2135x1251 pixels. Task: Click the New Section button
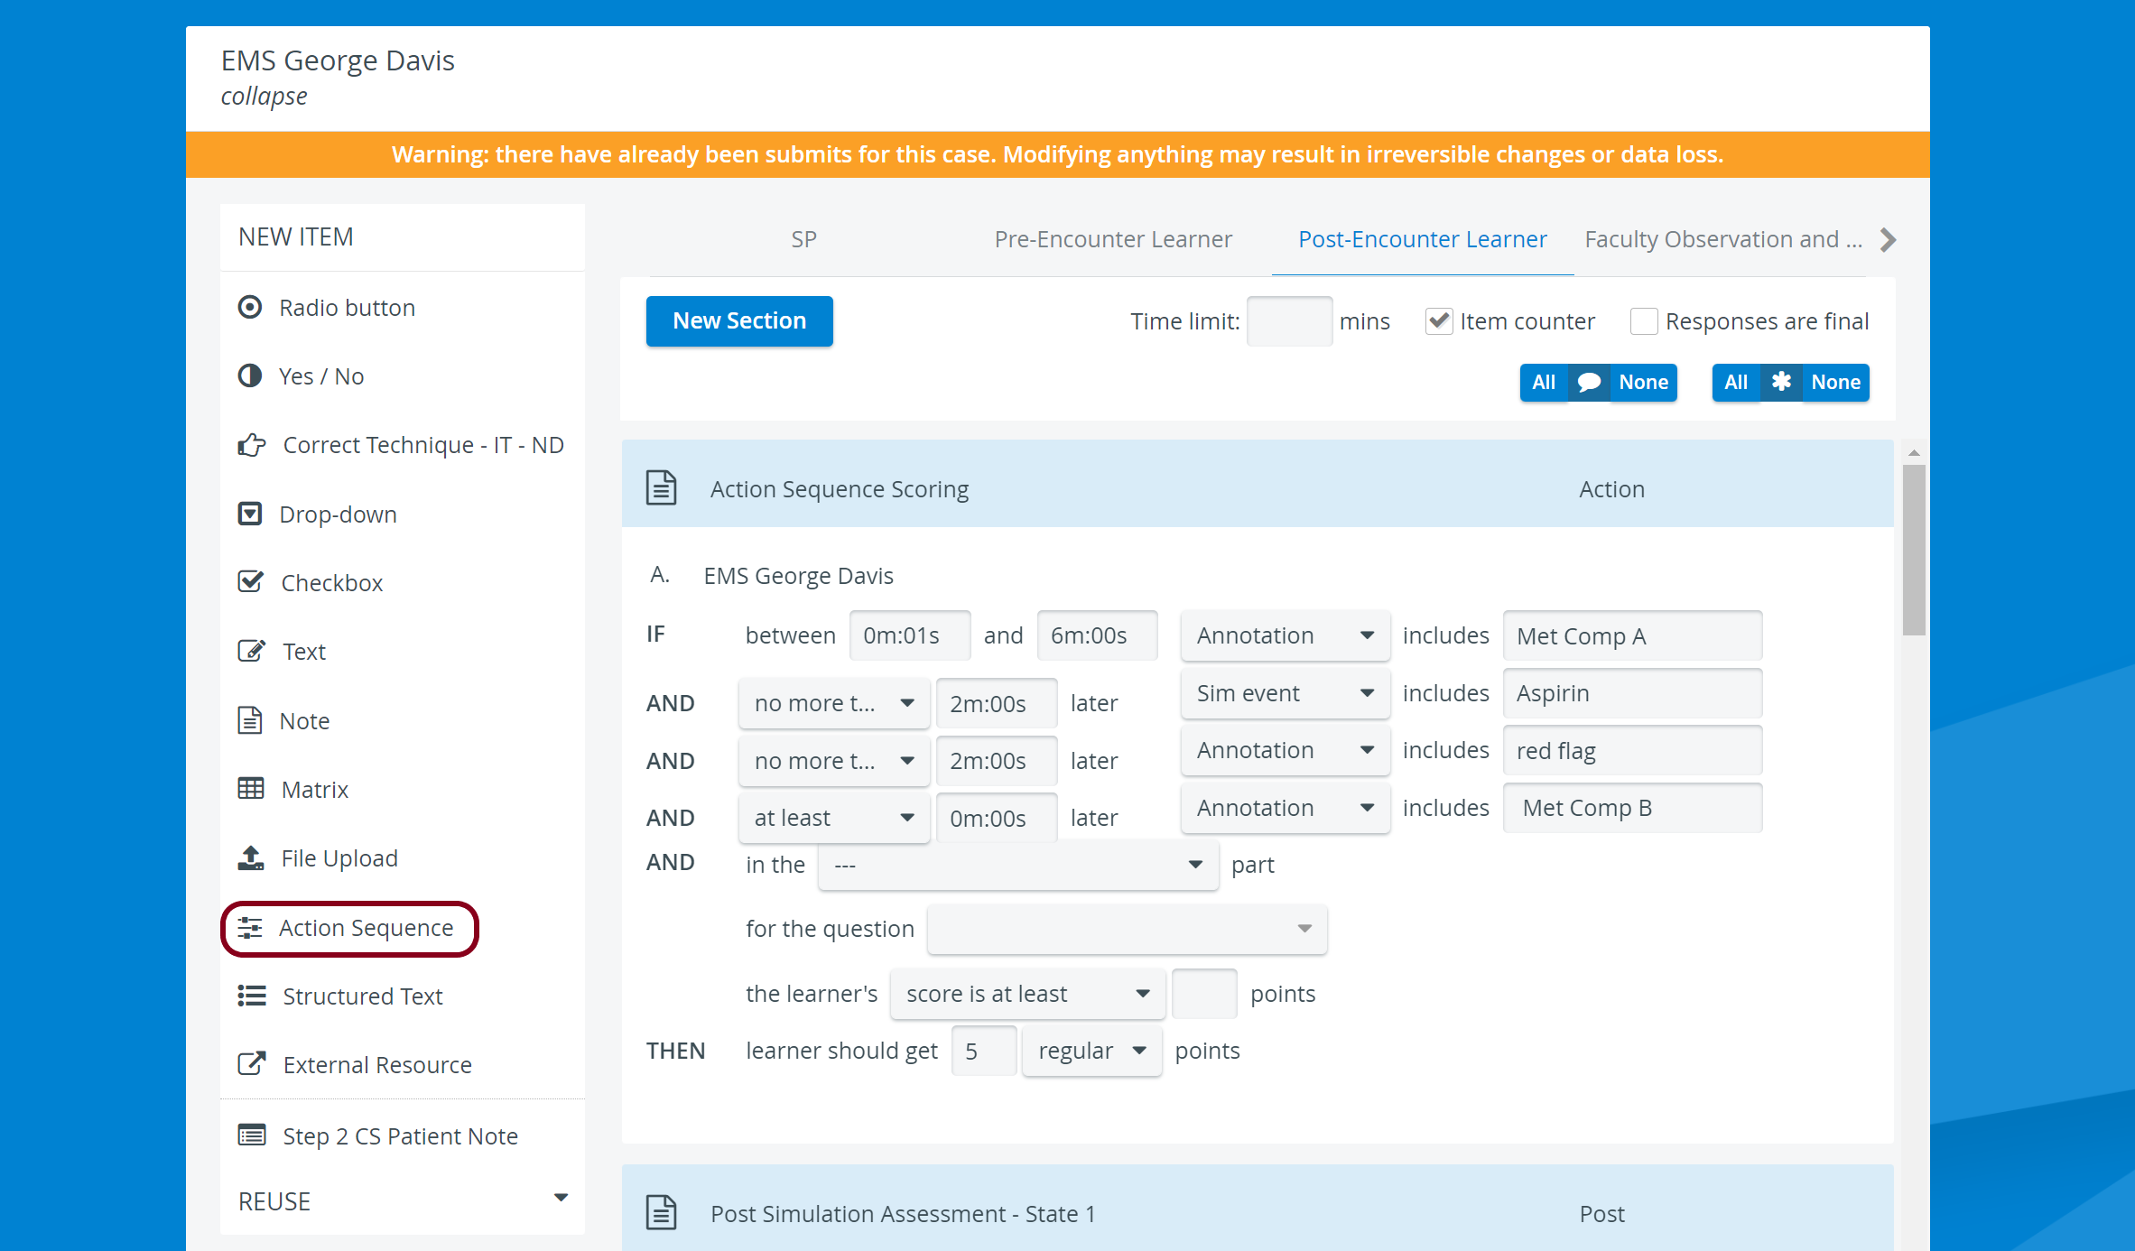(739, 320)
